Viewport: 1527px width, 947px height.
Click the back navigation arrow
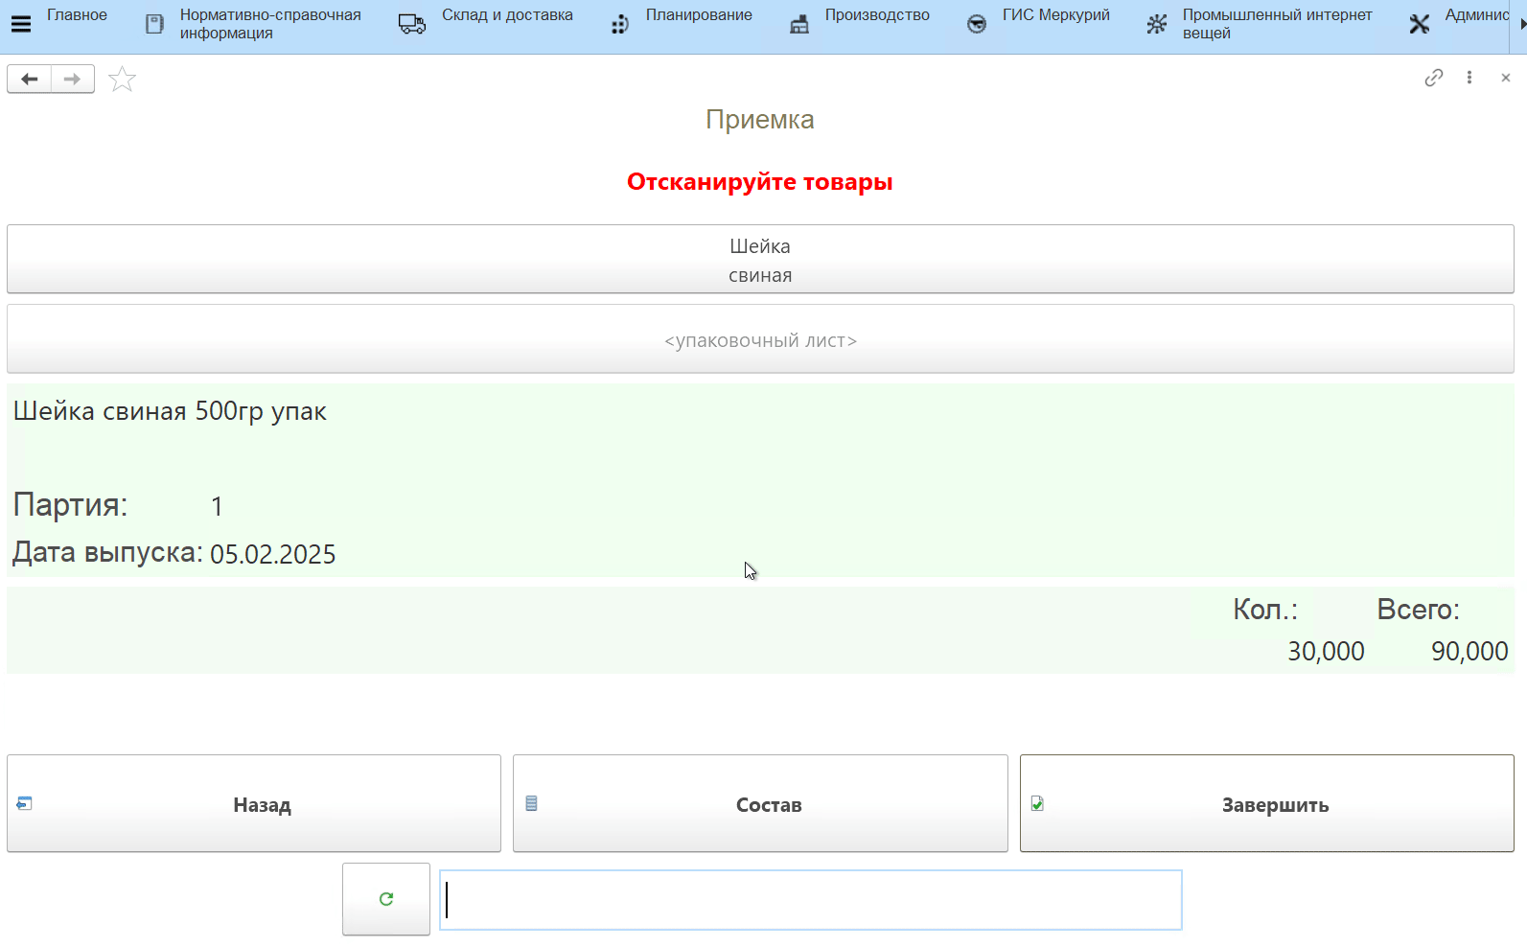pyautogui.click(x=30, y=79)
